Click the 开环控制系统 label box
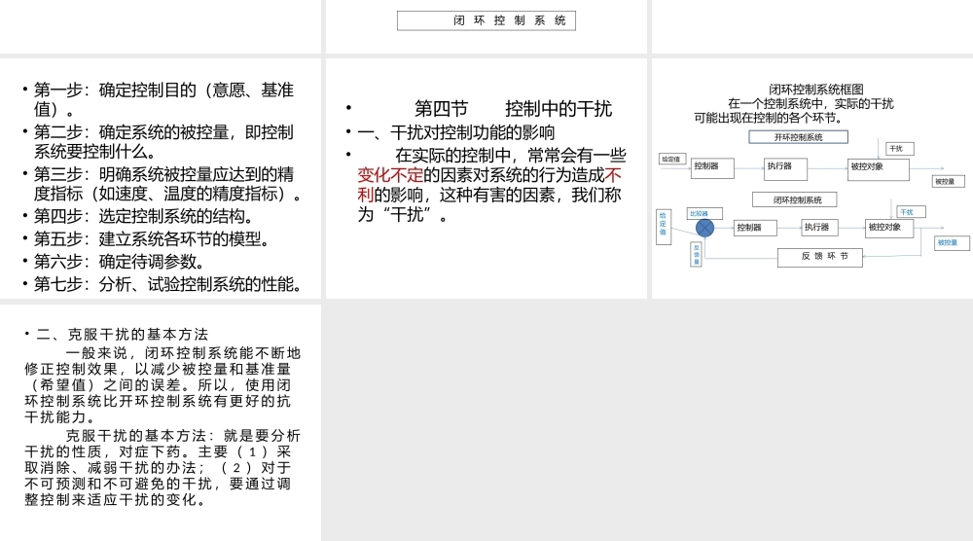The width and height of the screenshot is (973, 541). tap(798, 137)
